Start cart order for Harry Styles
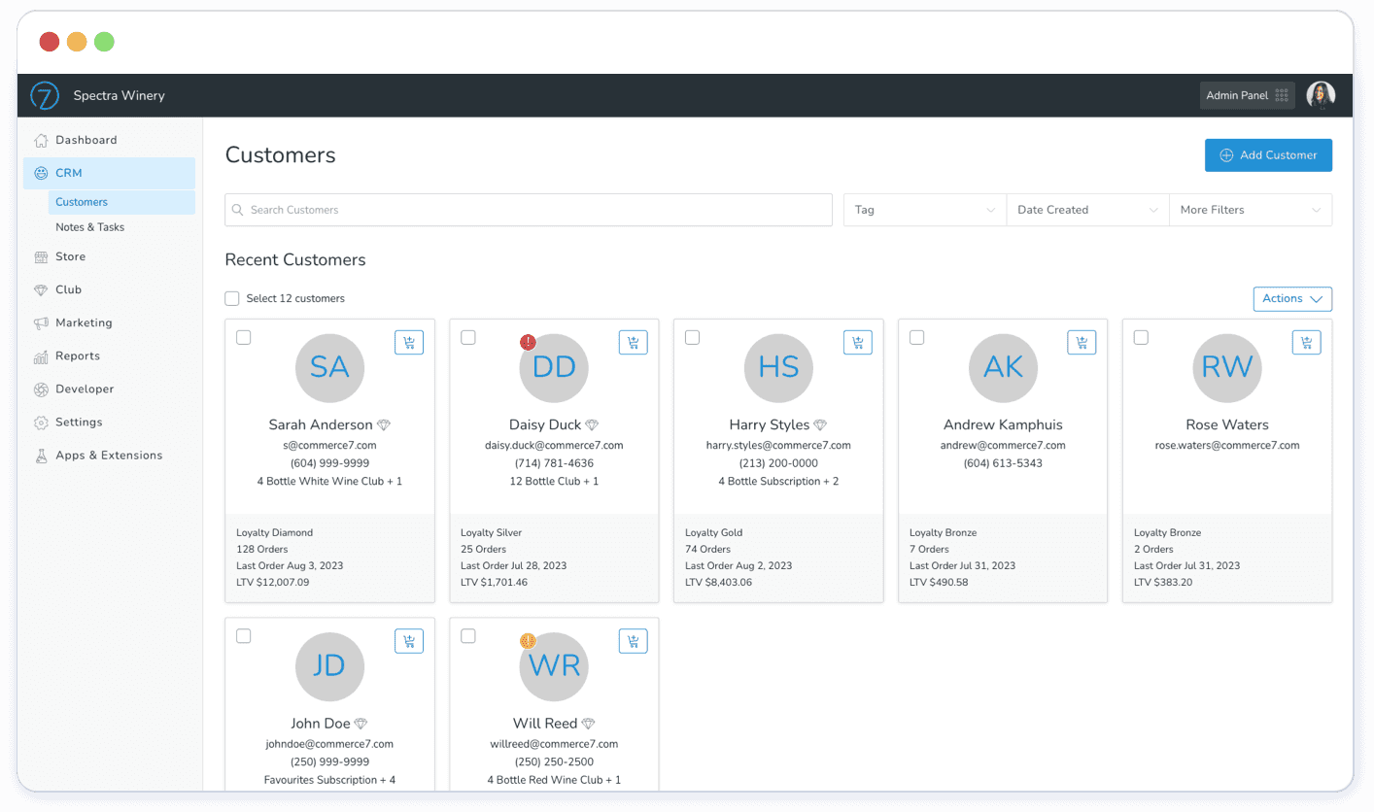 tap(858, 342)
